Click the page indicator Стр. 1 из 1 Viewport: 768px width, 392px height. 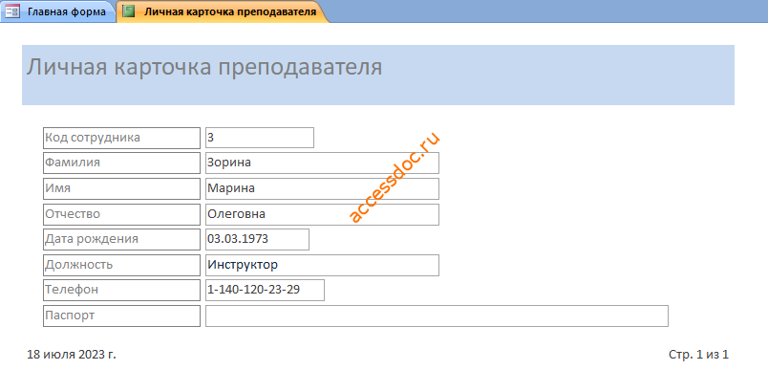pyautogui.click(x=698, y=355)
